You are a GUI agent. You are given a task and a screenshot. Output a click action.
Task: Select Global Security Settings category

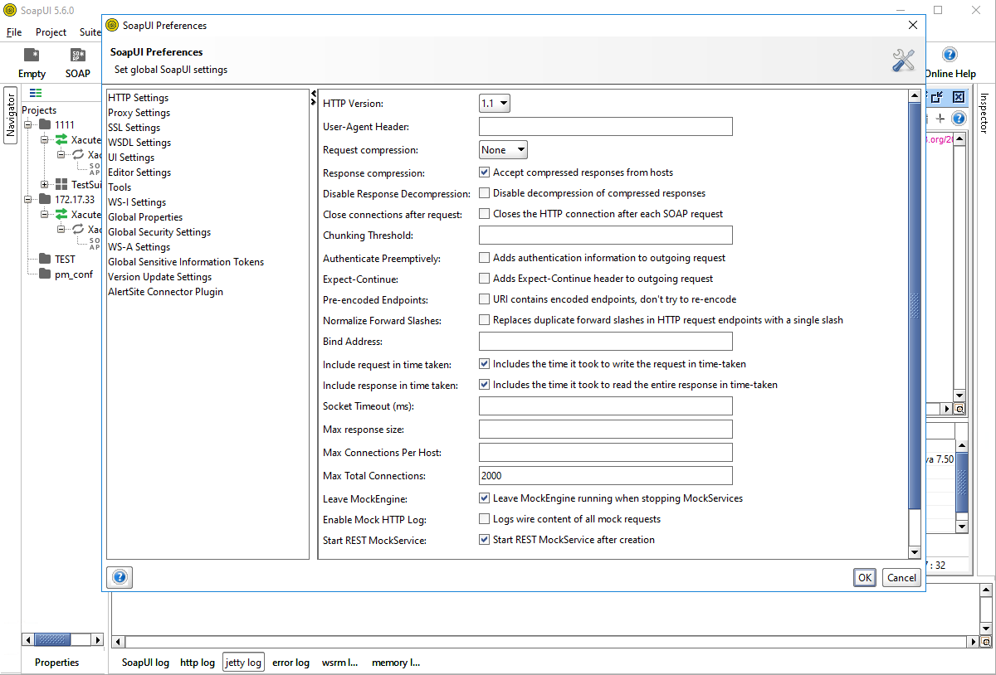click(x=159, y=232)
